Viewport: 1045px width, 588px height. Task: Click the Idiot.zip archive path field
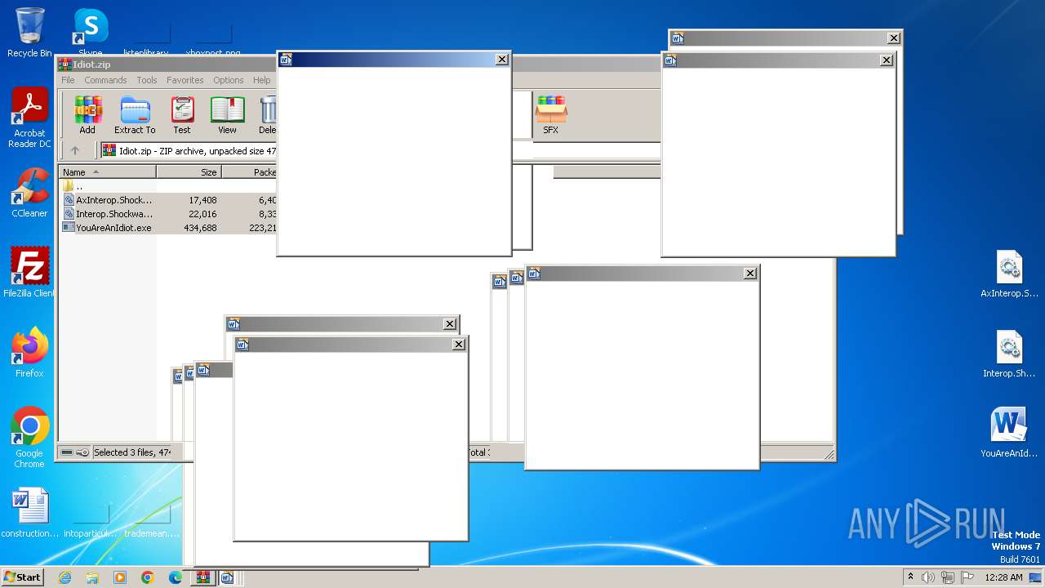189,150
